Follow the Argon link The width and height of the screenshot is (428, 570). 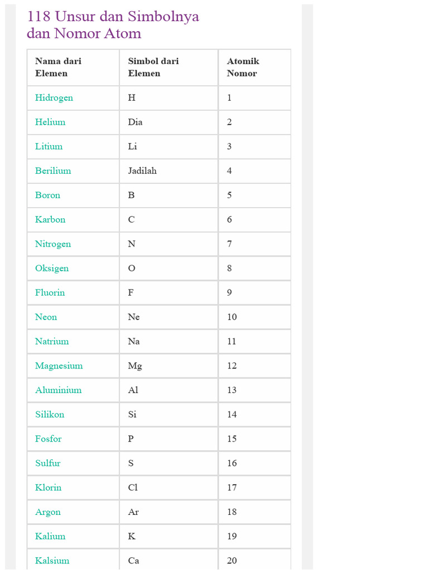pyautogui.click(x=48, y=512)
